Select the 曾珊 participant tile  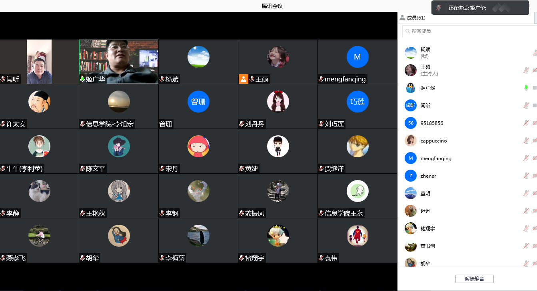tap(198, 106)
